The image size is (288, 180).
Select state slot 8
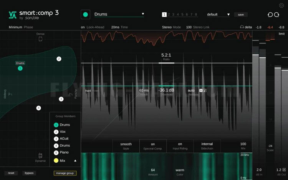pos(196,14)
